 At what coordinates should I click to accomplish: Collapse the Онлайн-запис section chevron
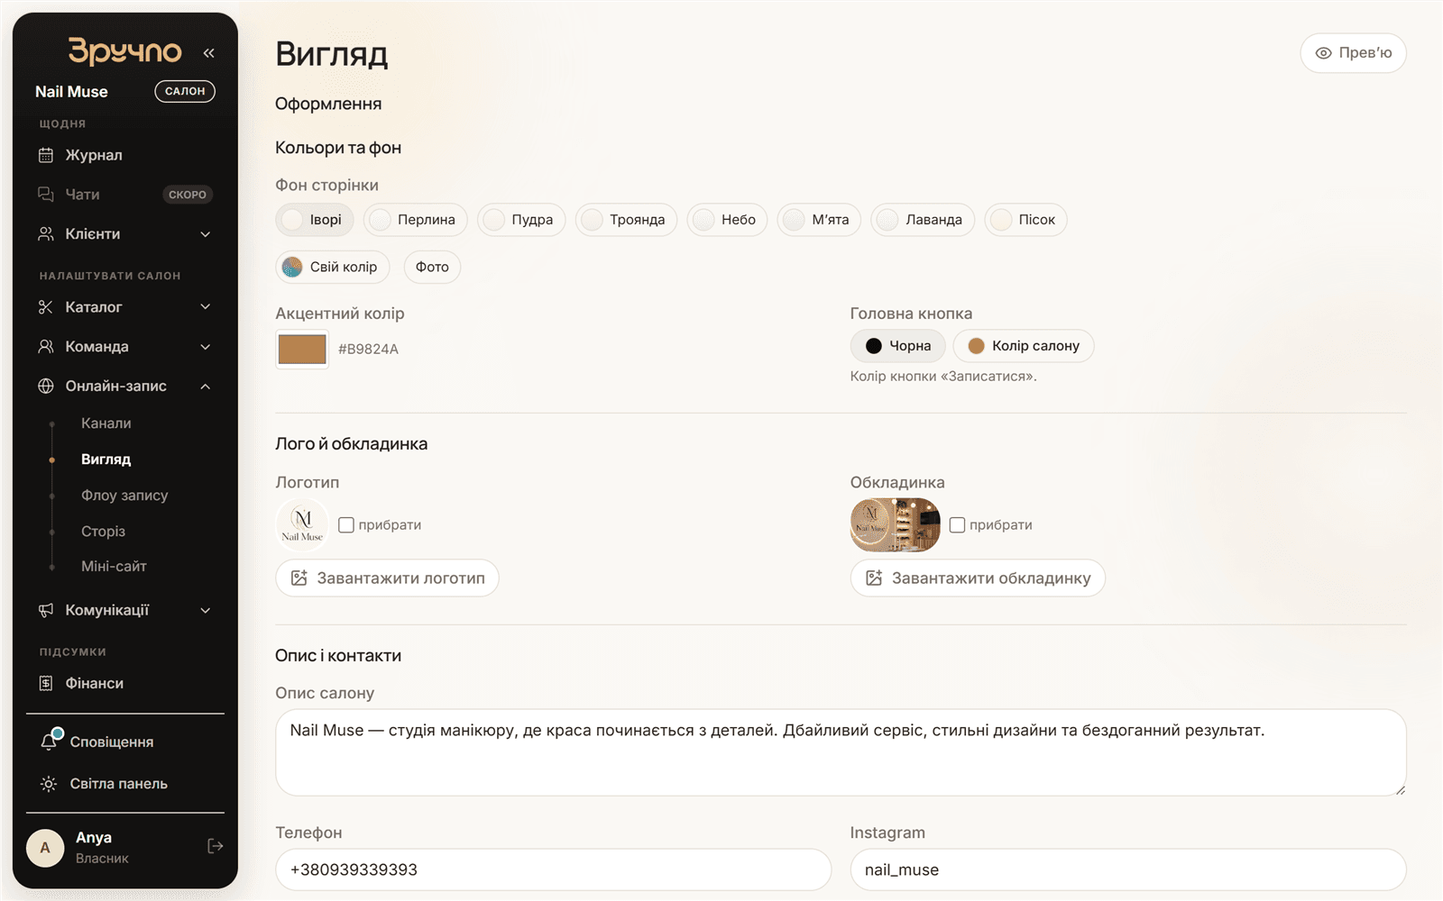coord(206,387)
